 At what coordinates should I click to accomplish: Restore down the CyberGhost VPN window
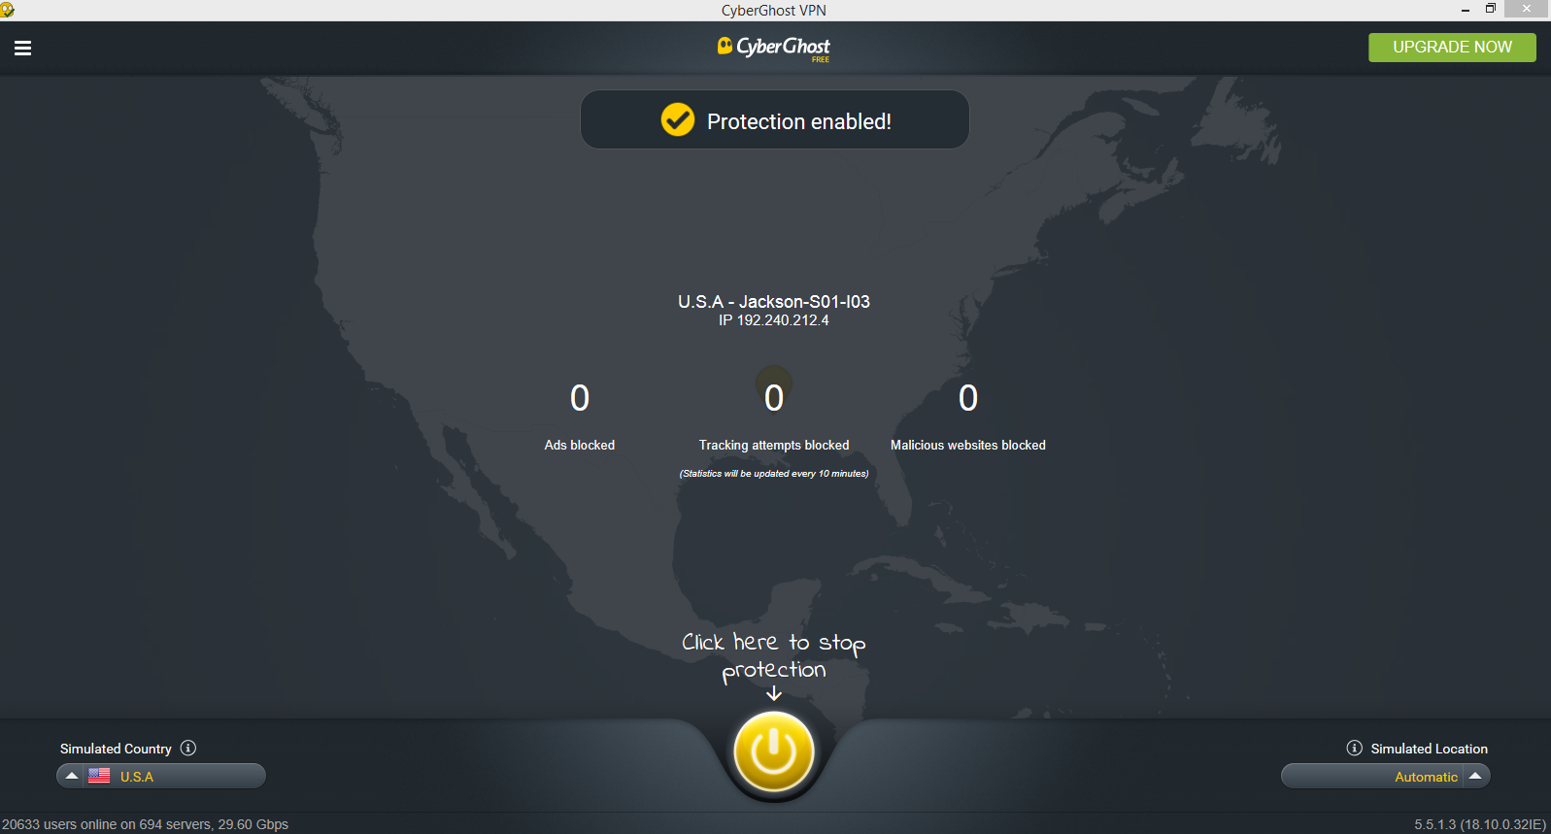[1491, 9]
